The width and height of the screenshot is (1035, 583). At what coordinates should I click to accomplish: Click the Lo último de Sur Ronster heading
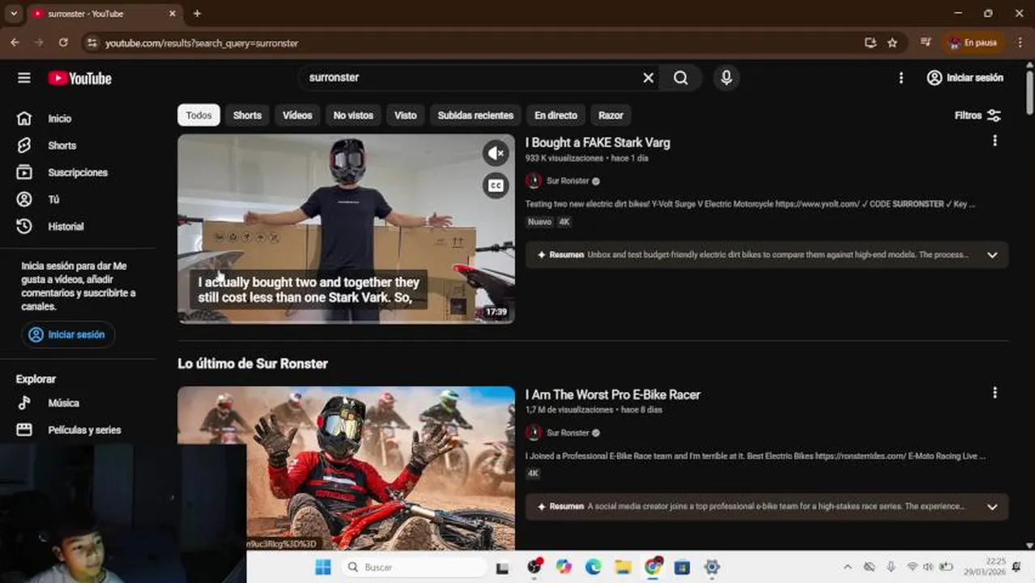click(253, 364)
